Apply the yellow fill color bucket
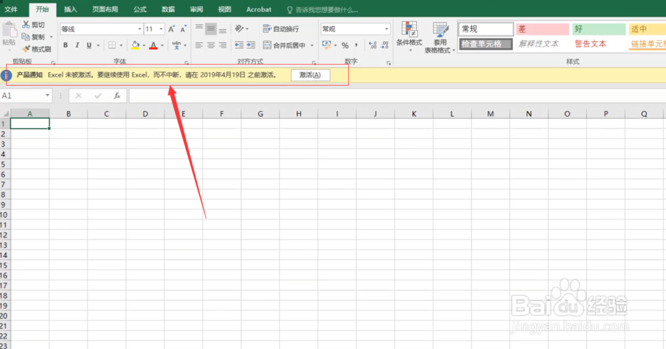 pyautogui.click(x=135, y=45)
